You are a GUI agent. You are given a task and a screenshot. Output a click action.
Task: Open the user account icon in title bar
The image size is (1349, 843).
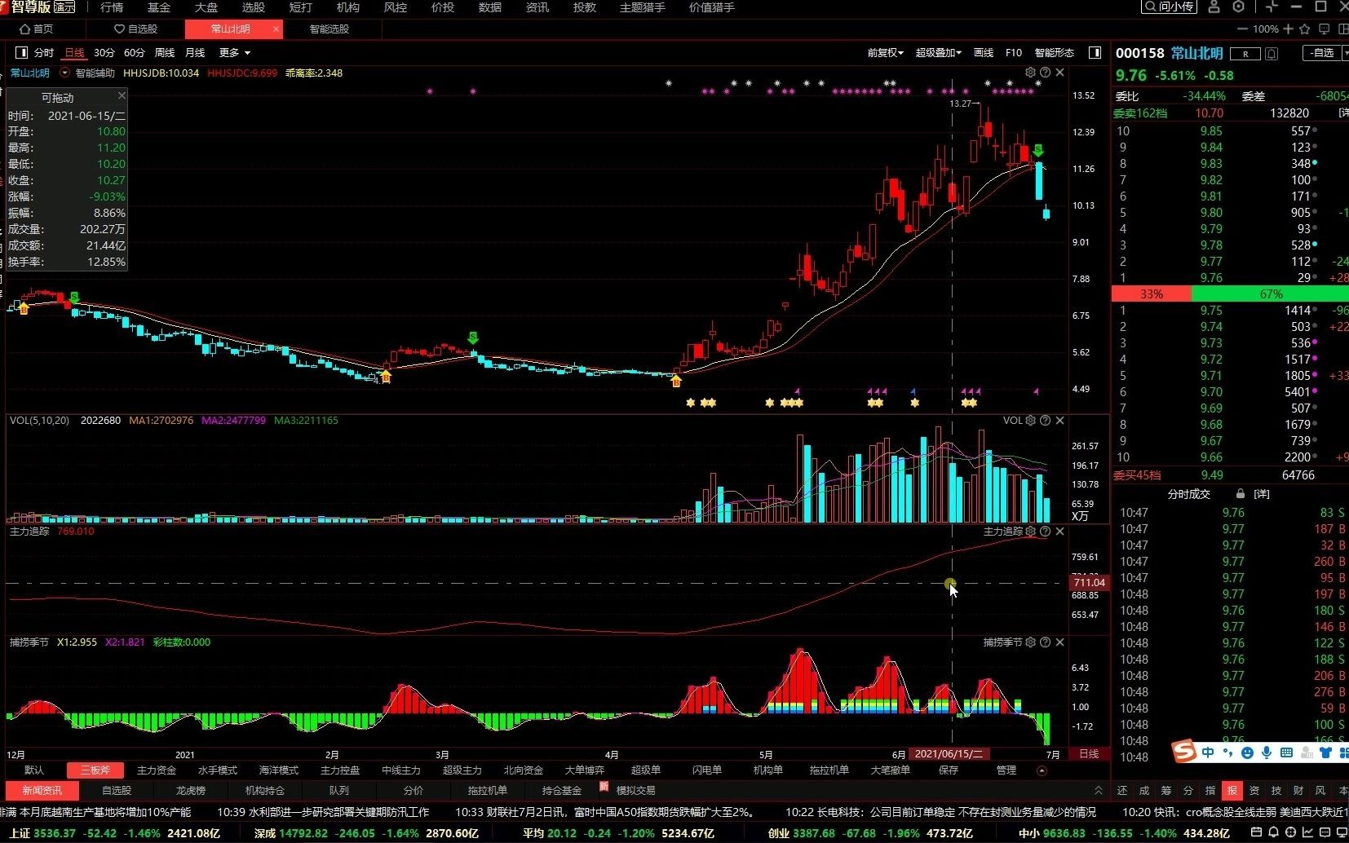pyautogui.click(x=1214, y=7)
